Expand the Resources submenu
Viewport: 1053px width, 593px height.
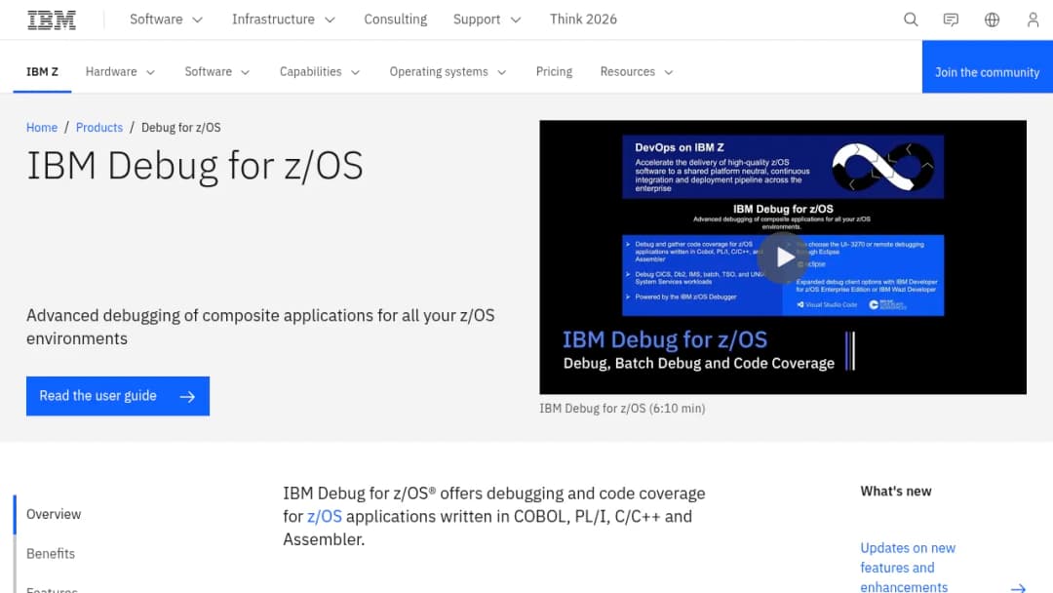(637, 72)
